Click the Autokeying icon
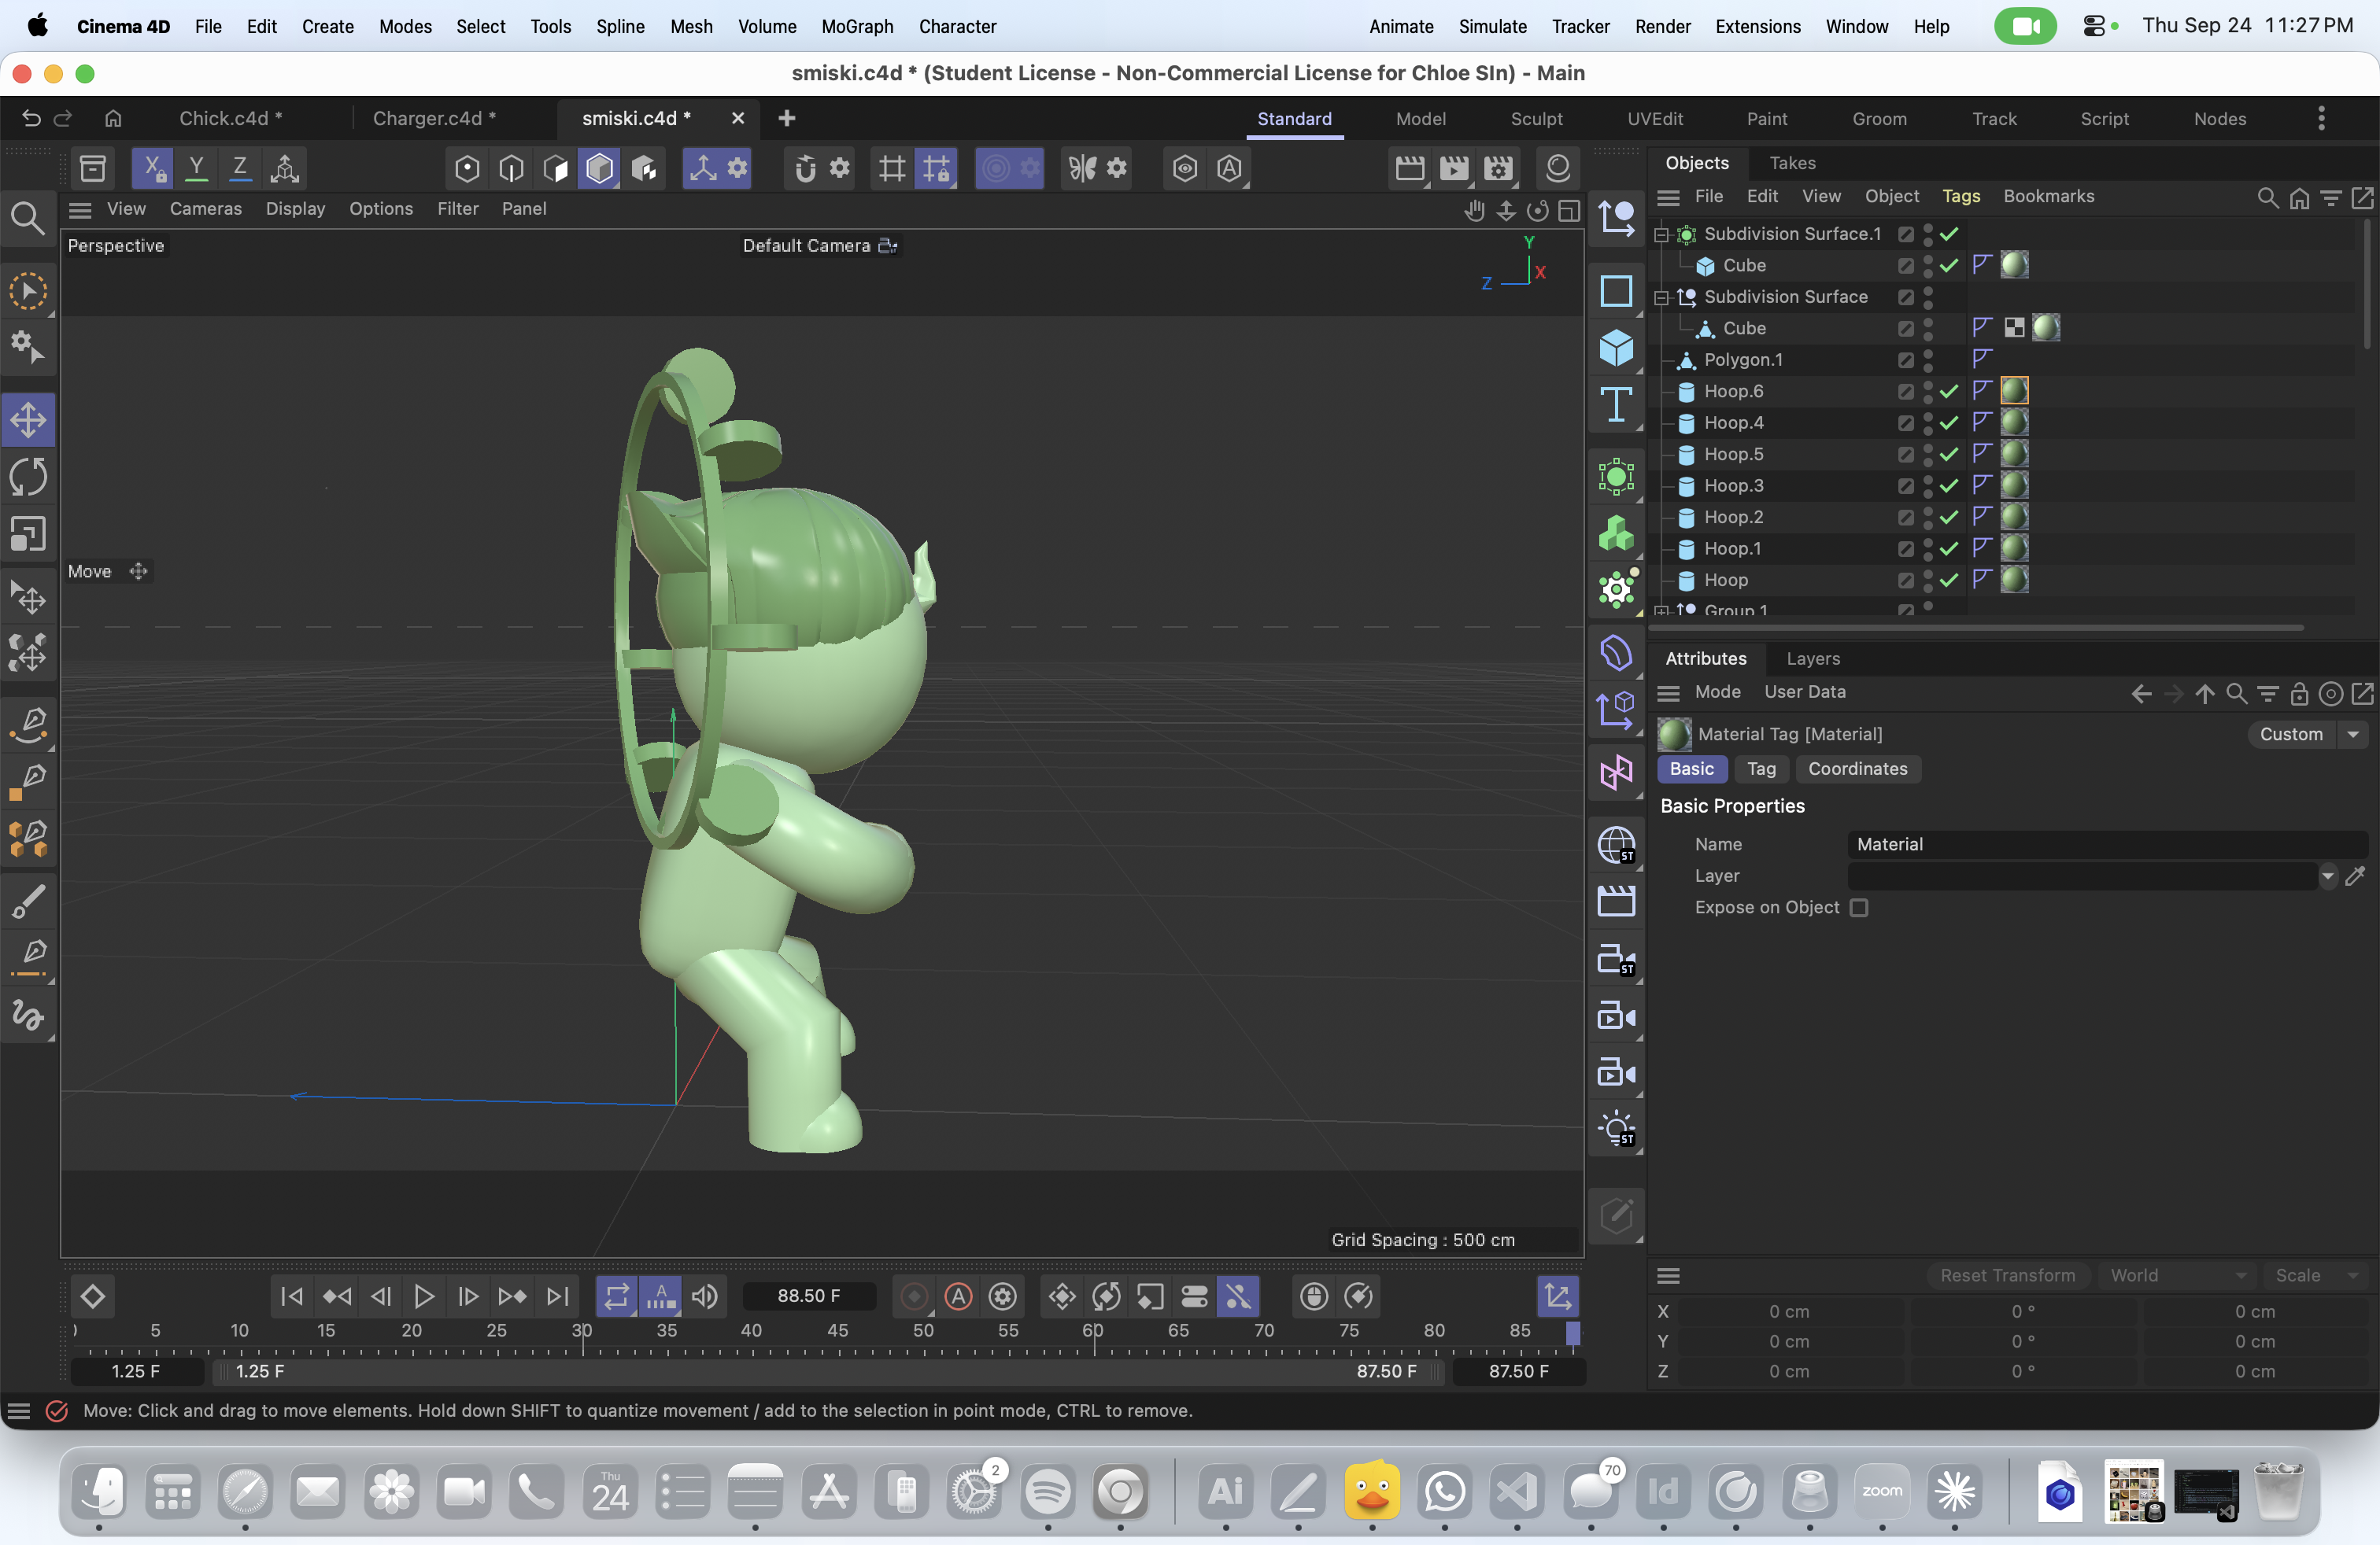2380x1545 pixels. [958, 1296]
